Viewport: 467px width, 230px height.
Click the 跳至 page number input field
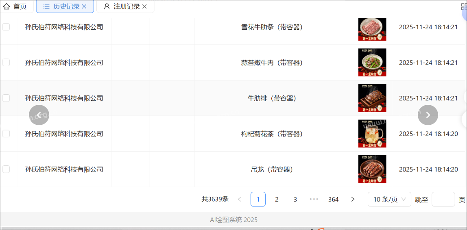pos(443,200)
